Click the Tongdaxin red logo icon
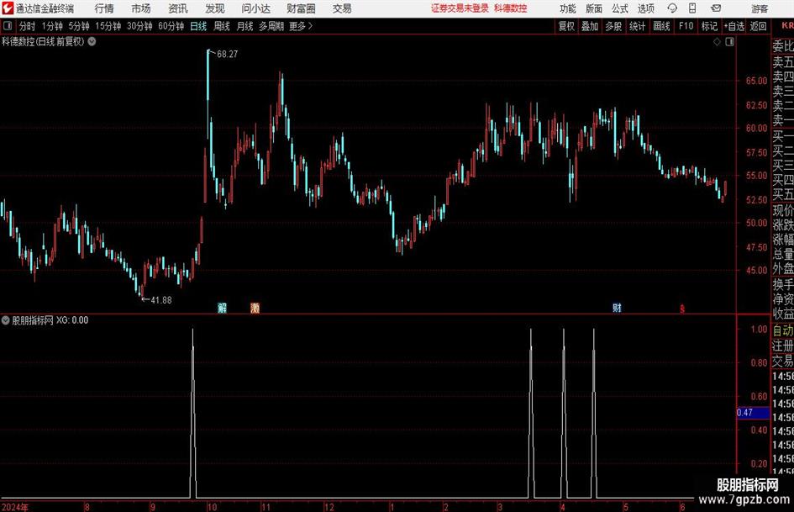Screen dimensions: 794x512 coord(8,8)
